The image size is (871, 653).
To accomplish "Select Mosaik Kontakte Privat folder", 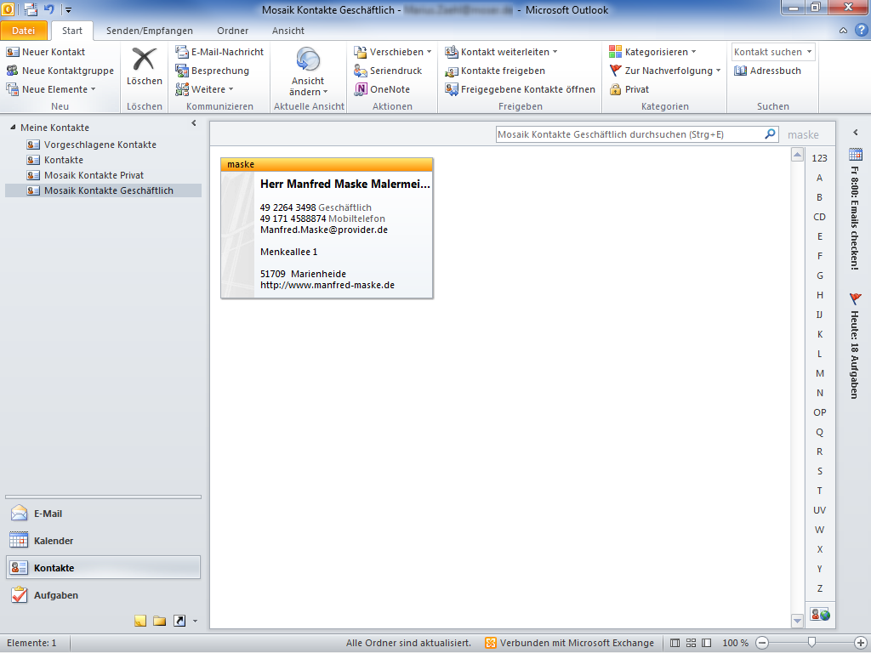I will [94, 175].
